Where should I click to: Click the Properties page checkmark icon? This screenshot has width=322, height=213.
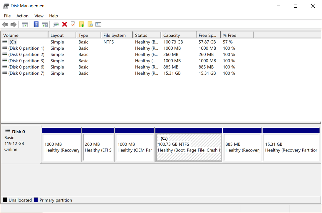coord(73,24)
